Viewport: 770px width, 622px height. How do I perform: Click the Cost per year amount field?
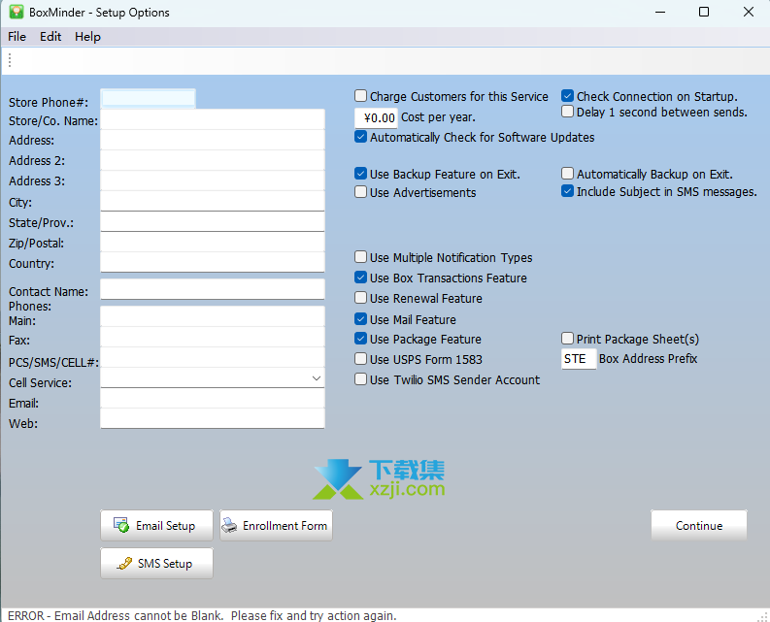[x=376, y=117]
